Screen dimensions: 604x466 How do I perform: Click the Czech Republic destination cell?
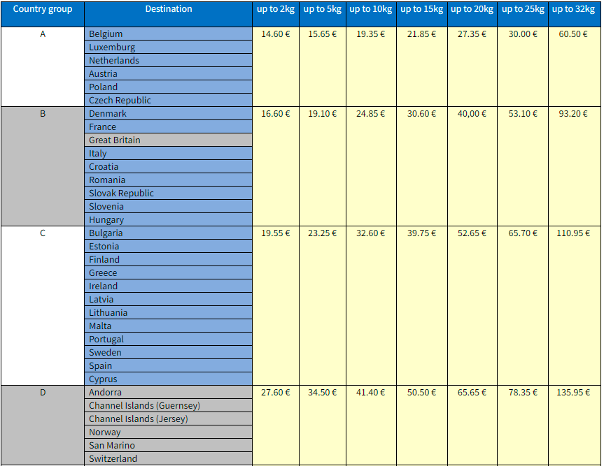(168, 101)
